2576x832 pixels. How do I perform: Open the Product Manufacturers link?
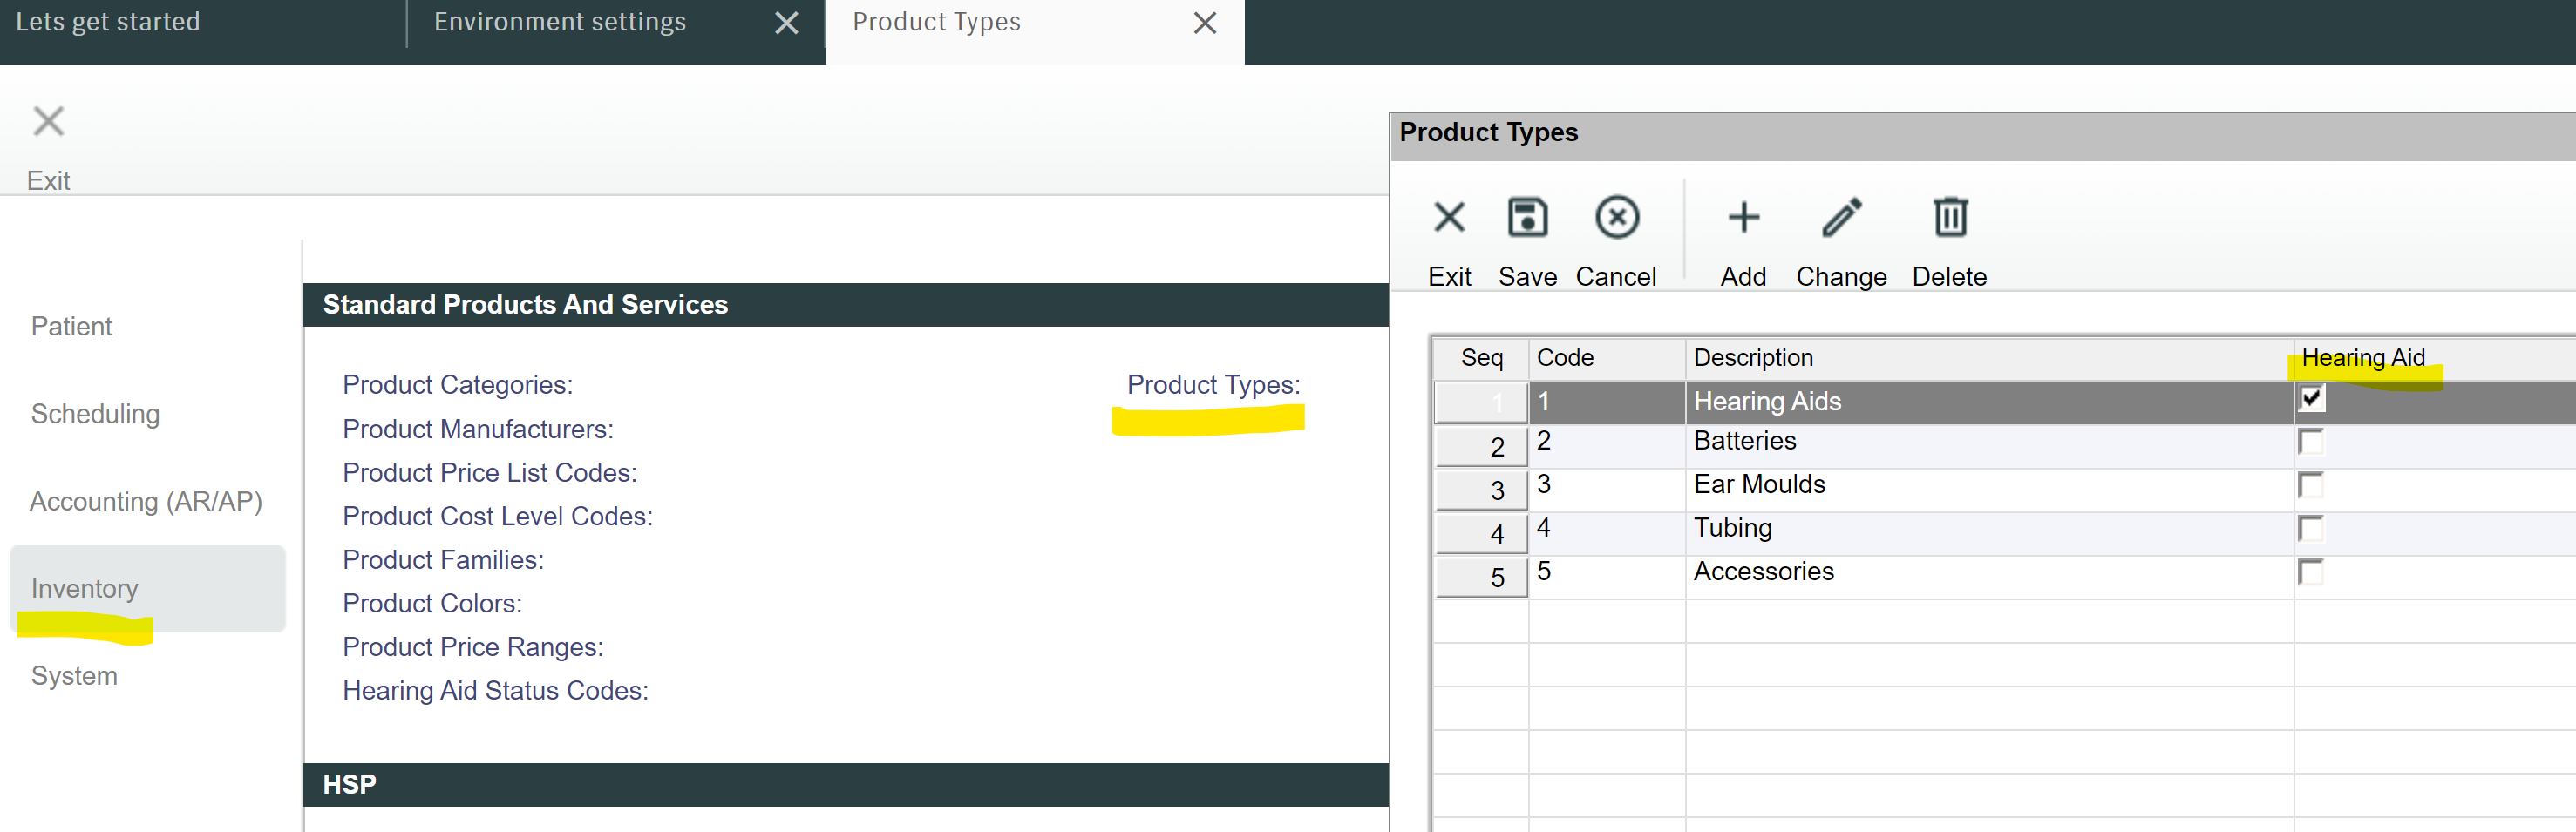pos(478,429)
